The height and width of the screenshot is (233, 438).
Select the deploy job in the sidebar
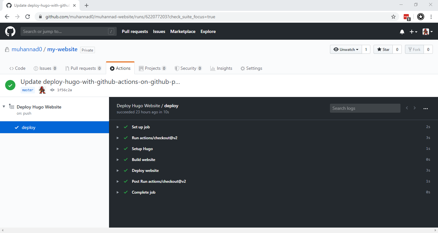(x=28, y=127)
